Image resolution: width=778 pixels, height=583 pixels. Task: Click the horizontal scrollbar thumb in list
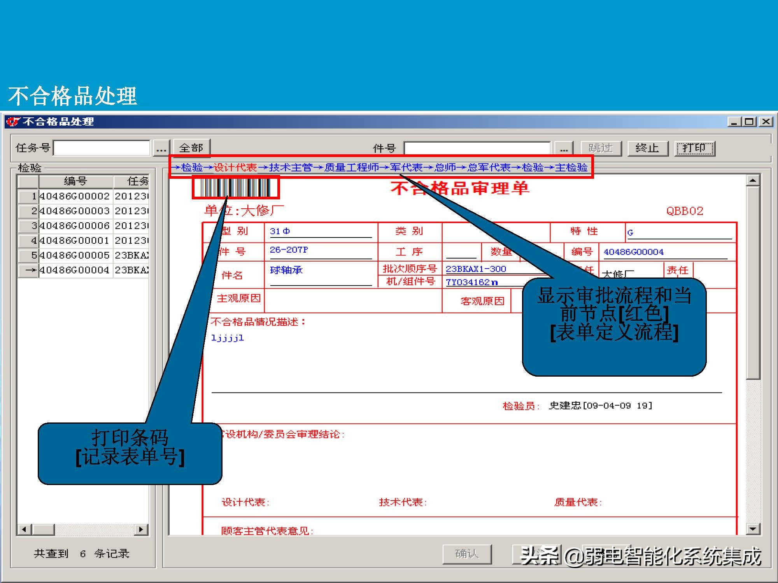43,529
